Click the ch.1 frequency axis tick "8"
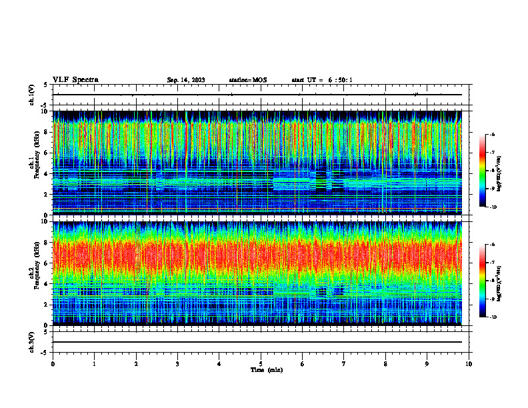This screenshot has height=408, width=528. [47, 132]
